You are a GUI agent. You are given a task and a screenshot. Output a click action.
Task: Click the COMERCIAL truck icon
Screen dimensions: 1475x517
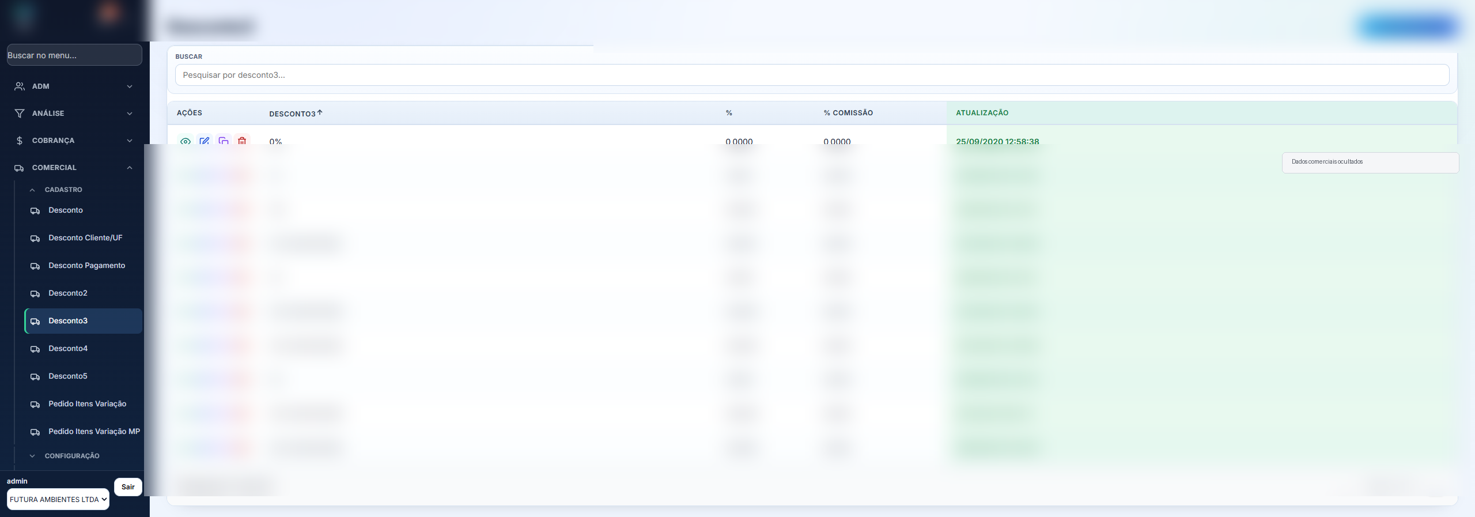20,168
